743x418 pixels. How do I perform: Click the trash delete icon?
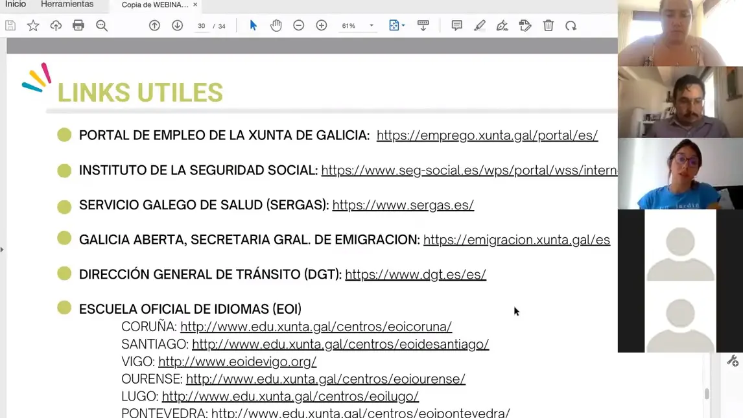point(548,25)
